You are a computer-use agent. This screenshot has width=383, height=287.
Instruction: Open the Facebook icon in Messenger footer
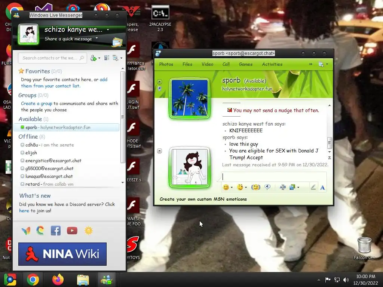pos(56,230)
